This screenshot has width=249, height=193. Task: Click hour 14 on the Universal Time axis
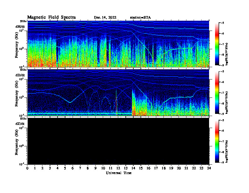coord(133,168)
